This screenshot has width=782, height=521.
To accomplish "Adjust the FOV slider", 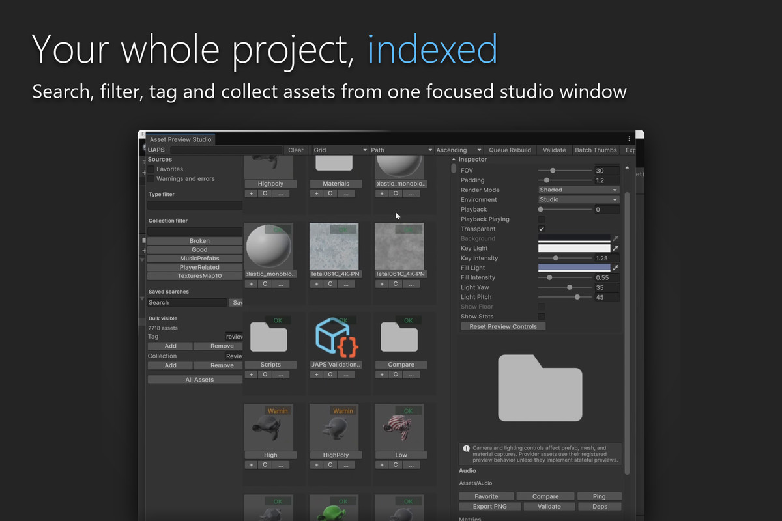I will coord(564,171).
